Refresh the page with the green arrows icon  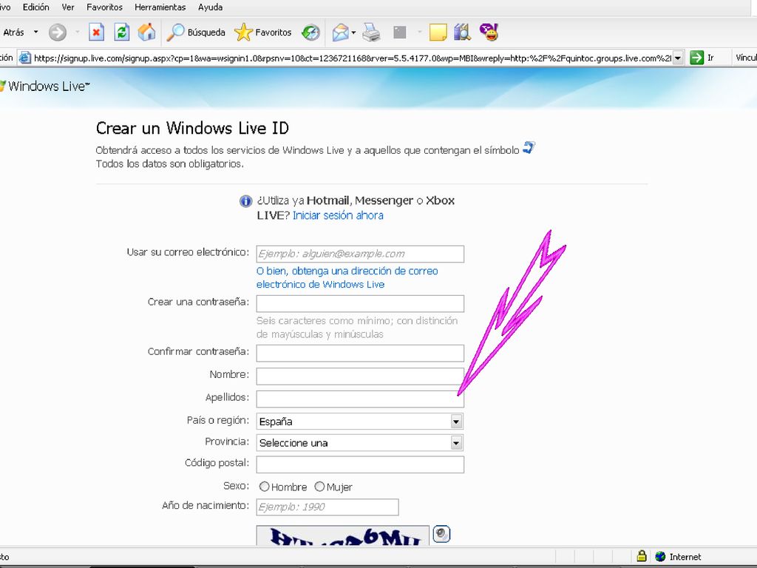[122, 33]
